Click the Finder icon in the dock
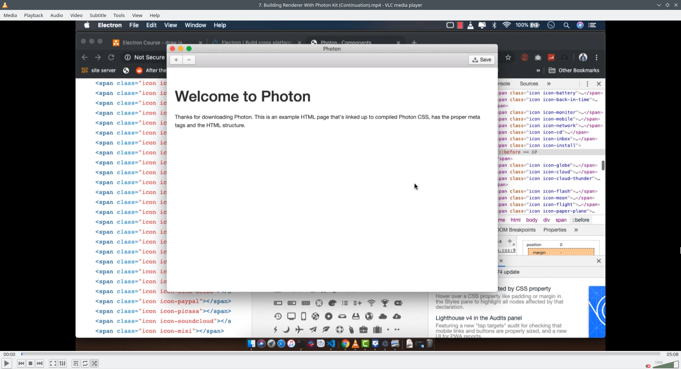Screen dimensions: 681x369 point(251,344)
